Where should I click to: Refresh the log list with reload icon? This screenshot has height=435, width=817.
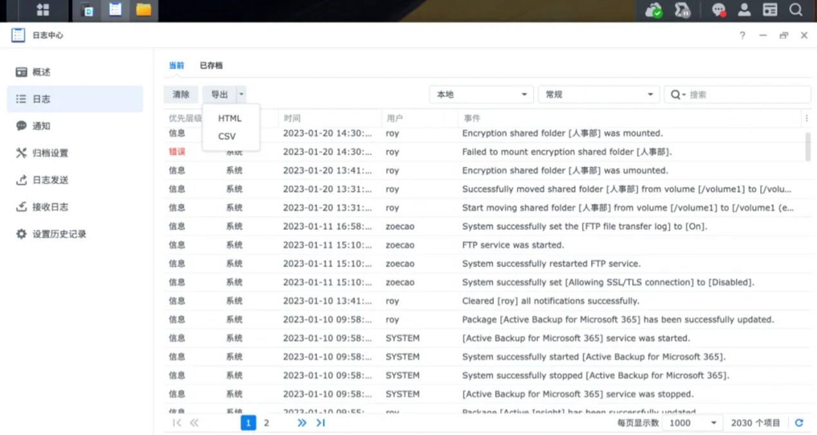(x=799, y=423)
